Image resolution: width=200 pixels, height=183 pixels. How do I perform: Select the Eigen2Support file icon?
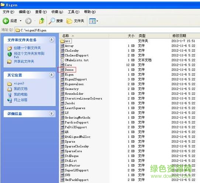[x=62, y=79]
